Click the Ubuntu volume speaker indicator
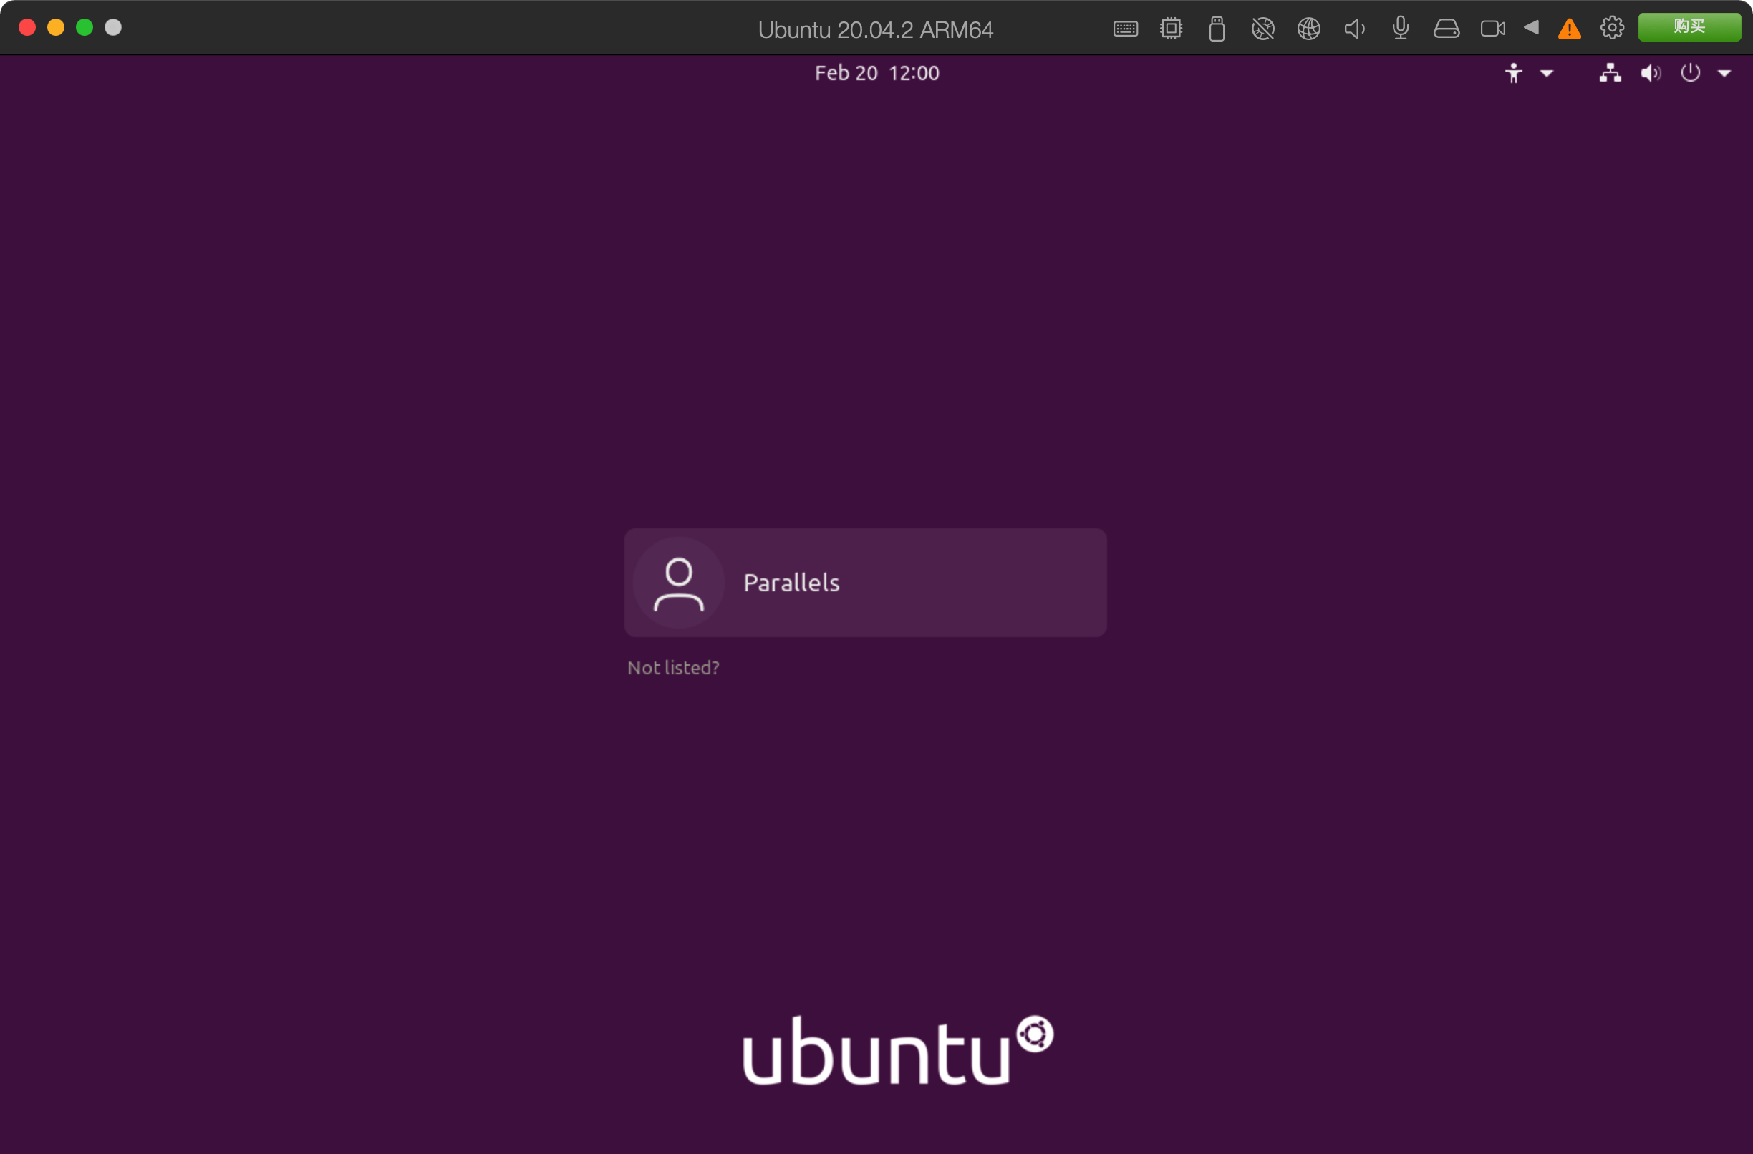 coord(1650,73)
